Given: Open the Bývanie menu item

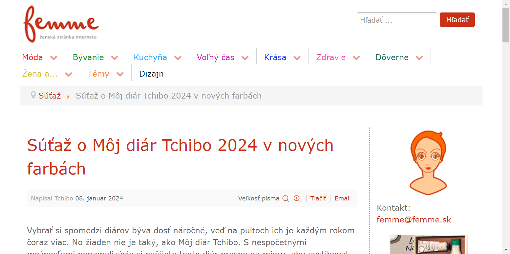Looking at the screenshot, I should [88, 57].
